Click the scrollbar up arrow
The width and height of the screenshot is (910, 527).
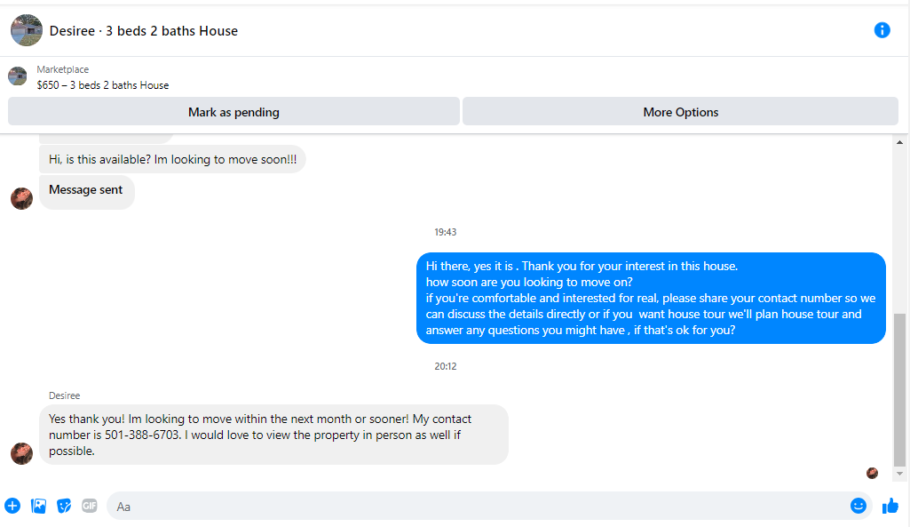pyautogui.click(x=899, y=142)
